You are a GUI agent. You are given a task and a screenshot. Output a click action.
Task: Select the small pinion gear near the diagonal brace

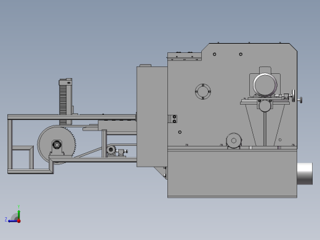pos(111,150)
